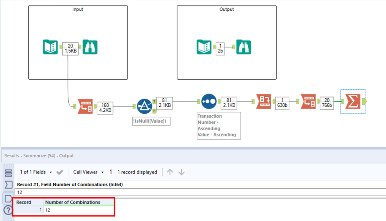This screenshot has width=386, height=221.
Task: Click the Number of Combinations column header
Action: (x=79, y=202)
